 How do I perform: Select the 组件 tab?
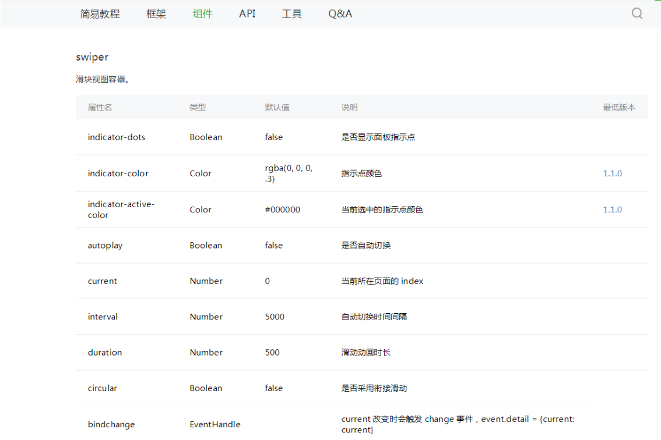[203, 14]
